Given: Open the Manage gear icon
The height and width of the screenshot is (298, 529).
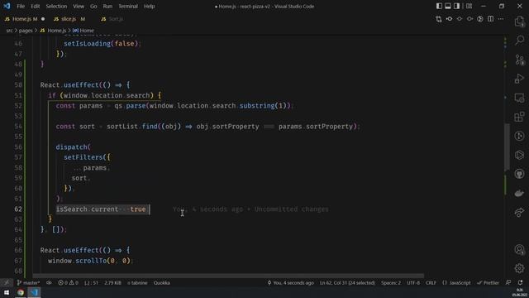Looking at the screenshot, I should tap(520, 268).
